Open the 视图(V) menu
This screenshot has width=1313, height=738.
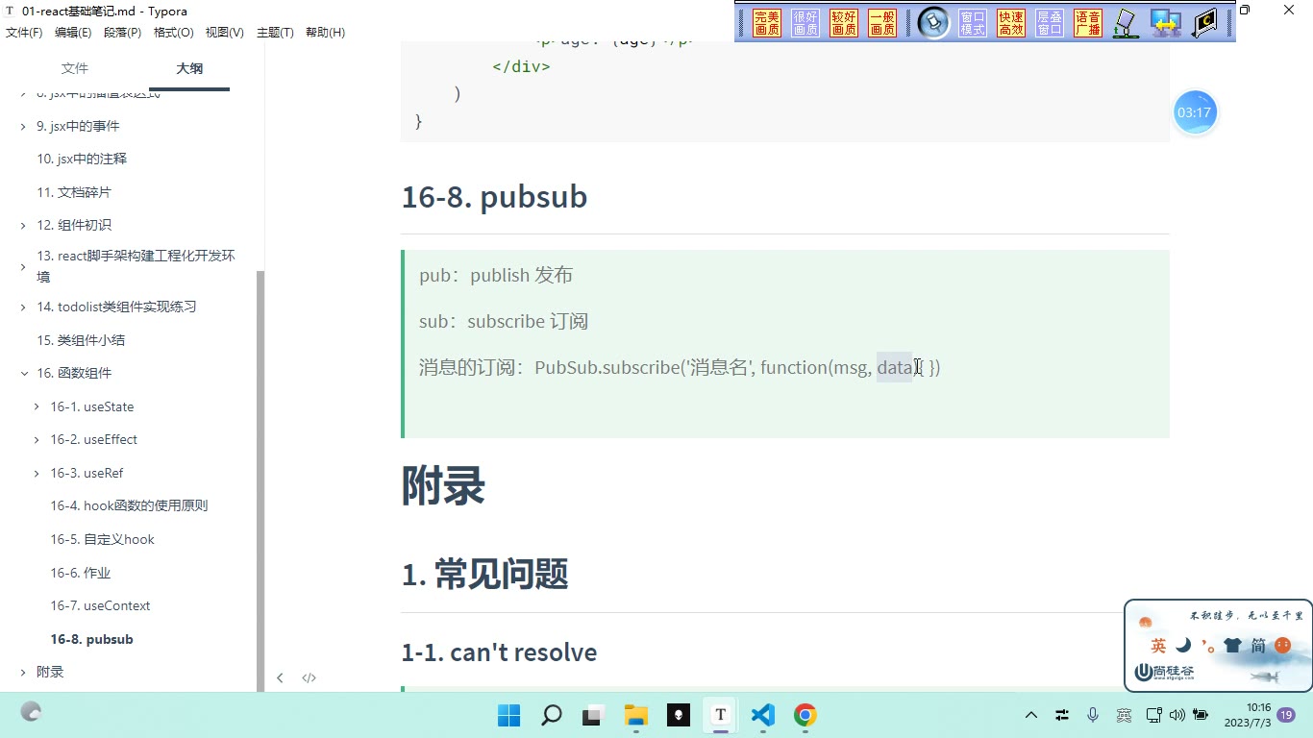tap(224, 33)
